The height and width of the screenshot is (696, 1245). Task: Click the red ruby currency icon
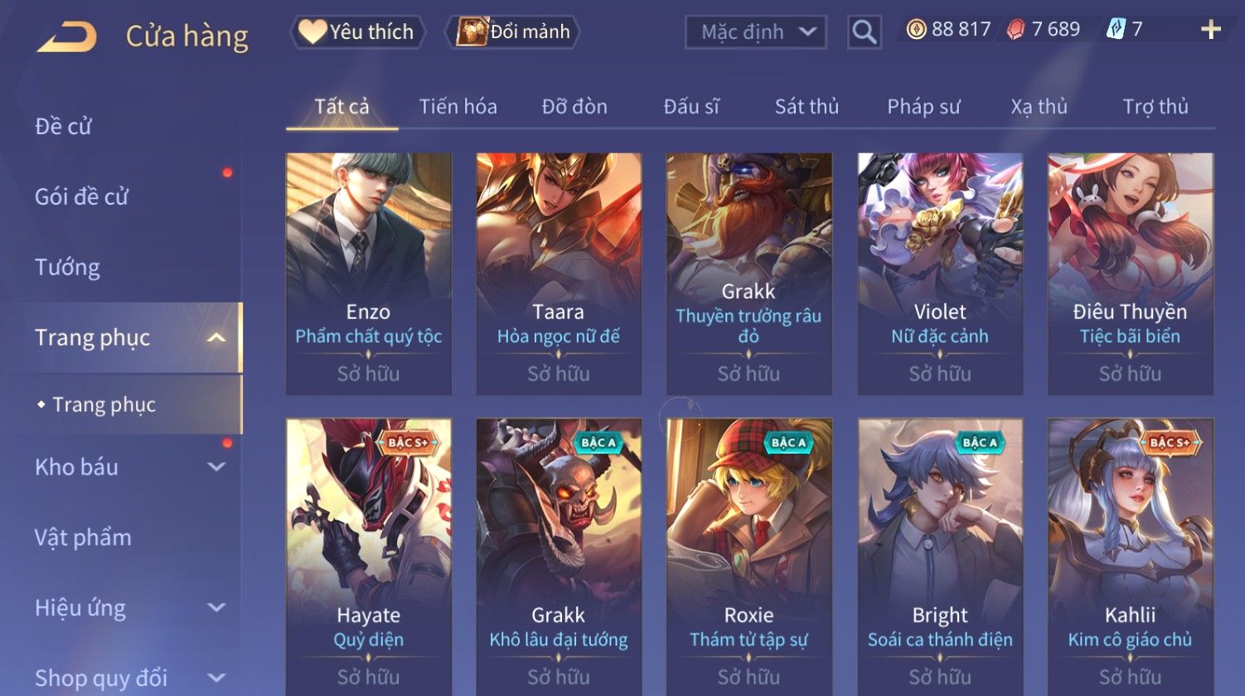click(x=1015, y=30)
